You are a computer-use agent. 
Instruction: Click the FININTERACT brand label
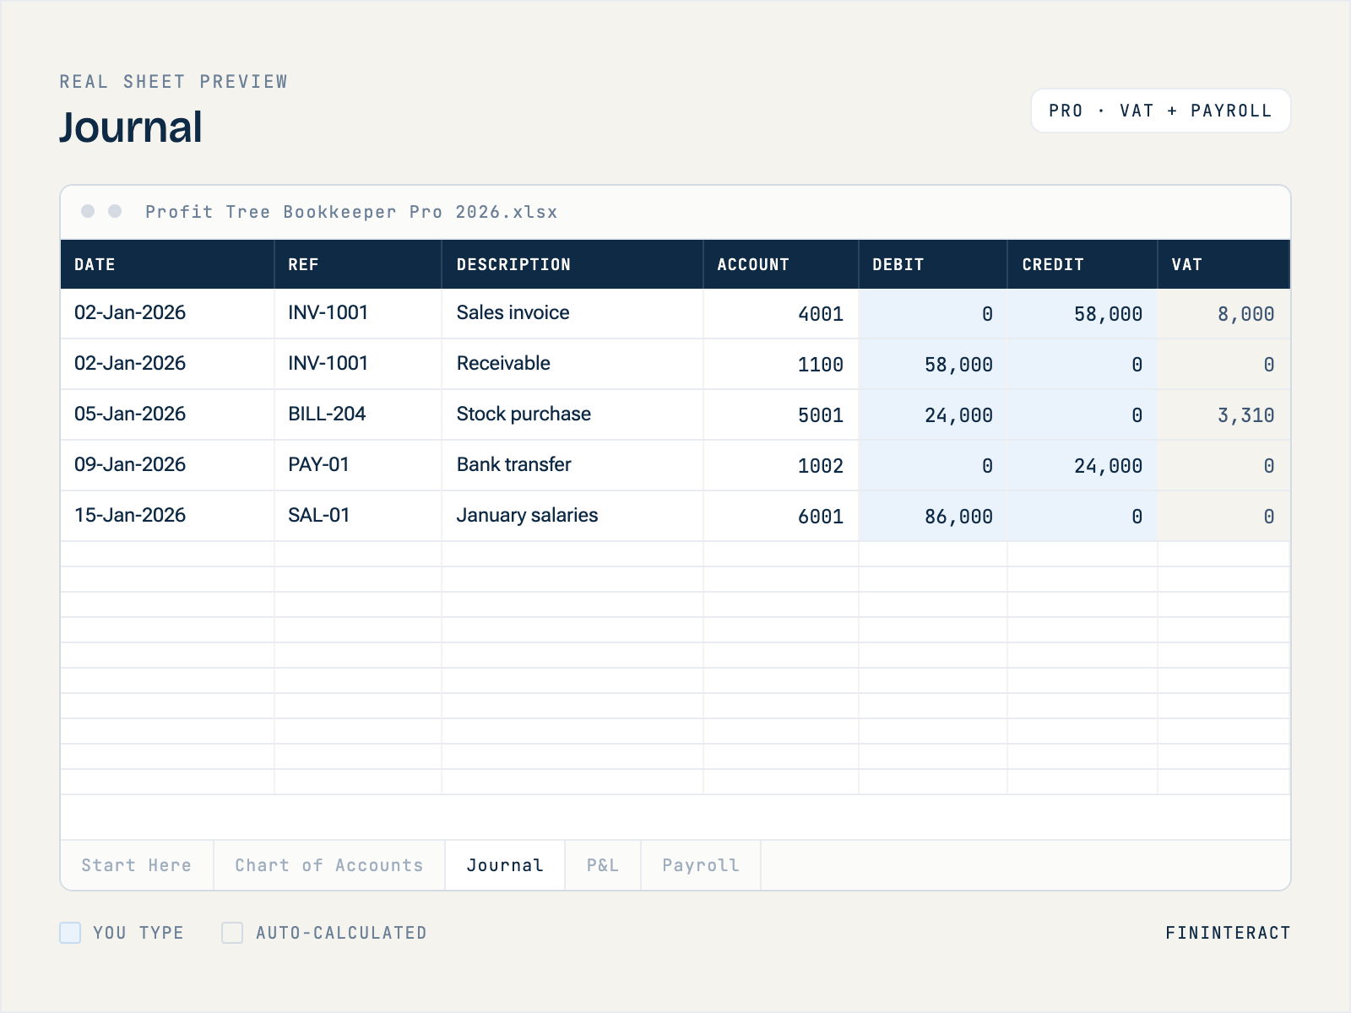pyautogui.click(x=1228, y=933)
